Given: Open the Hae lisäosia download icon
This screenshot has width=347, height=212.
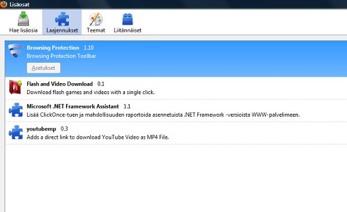Looking at the screenshot, I should (x=23, y=19).
